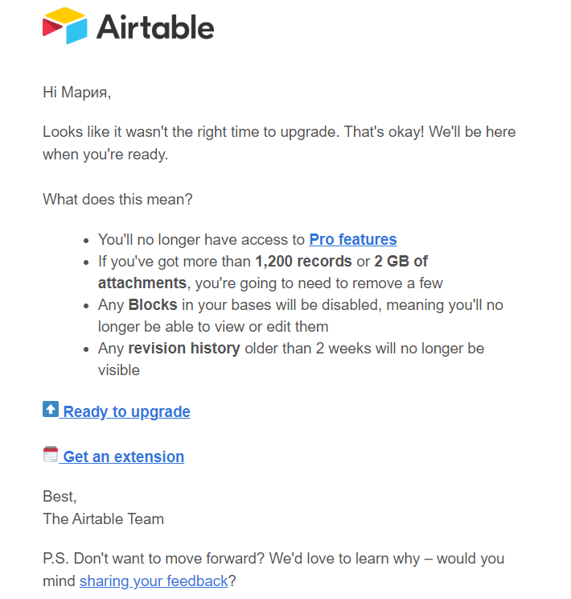This screenshot has width=571, height=599.
Task: Click the blue up-arrow upgrade icon
Action: (x=51, y=409)
